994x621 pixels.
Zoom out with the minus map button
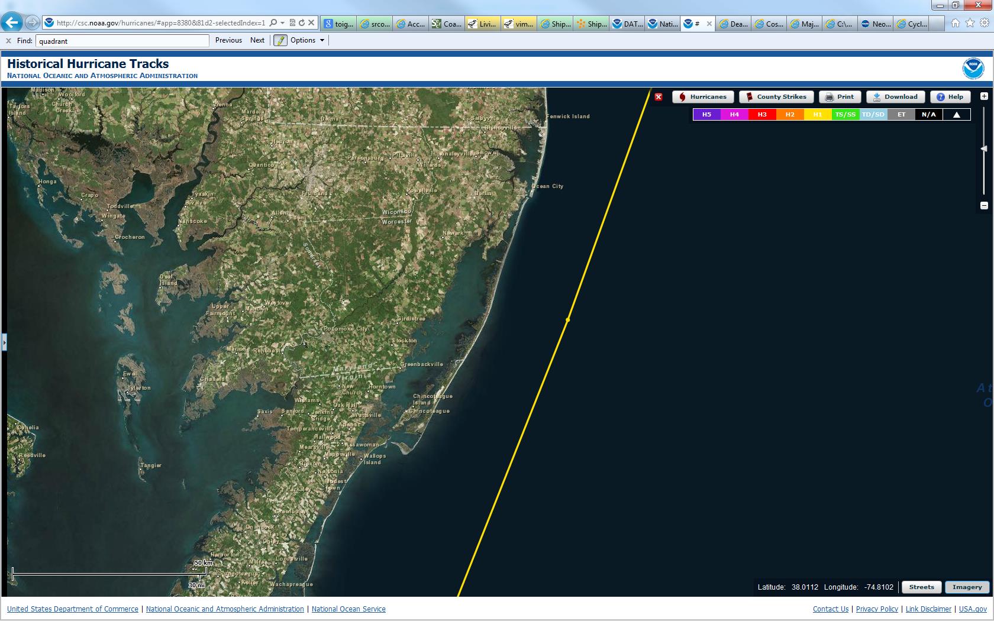[984, 206]
